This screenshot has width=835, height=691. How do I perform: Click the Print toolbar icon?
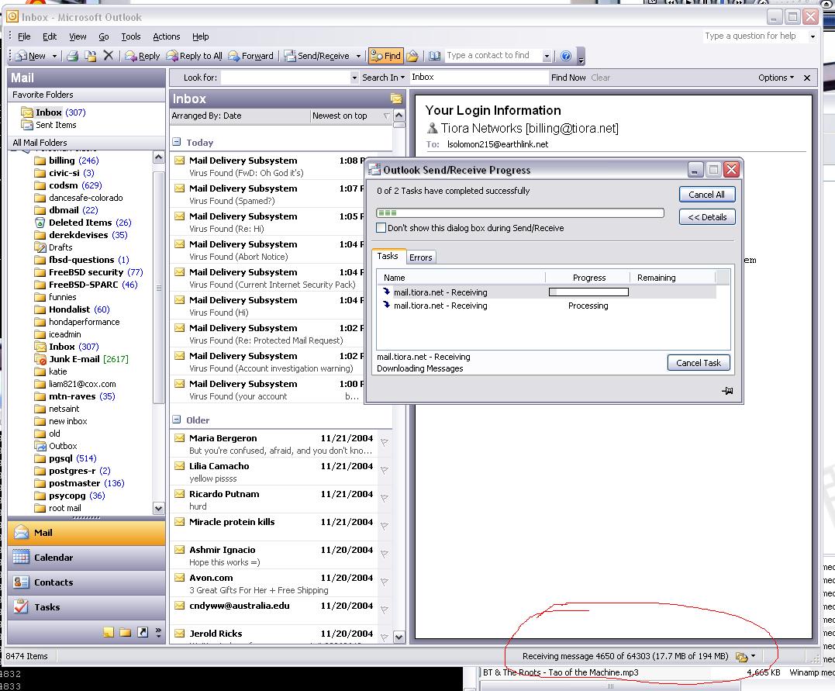72,56
